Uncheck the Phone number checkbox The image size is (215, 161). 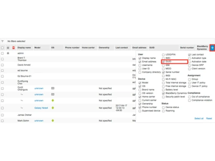coord(140,107)
